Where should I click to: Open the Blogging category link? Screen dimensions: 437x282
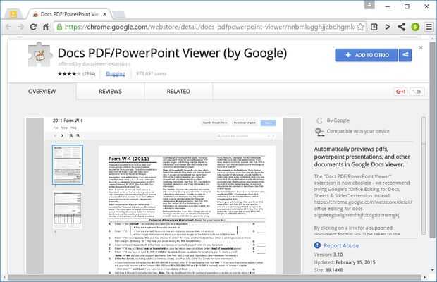(x=116, y=74)
